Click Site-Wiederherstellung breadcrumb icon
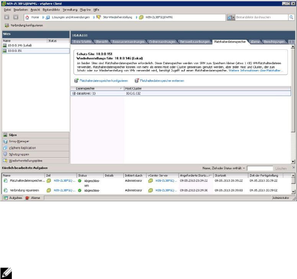Viewport: 297px width, 279px height. pyautogui.click(x=99, y=17)
